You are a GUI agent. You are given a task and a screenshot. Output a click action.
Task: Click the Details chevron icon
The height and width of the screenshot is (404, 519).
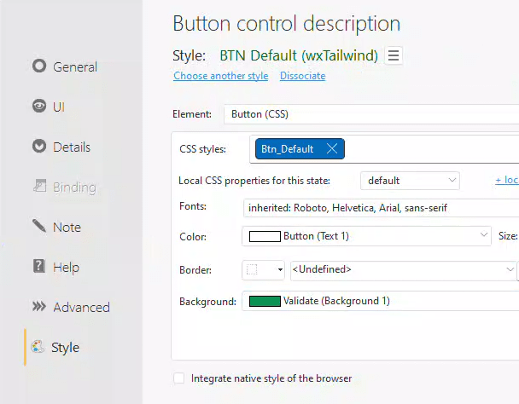39,147
